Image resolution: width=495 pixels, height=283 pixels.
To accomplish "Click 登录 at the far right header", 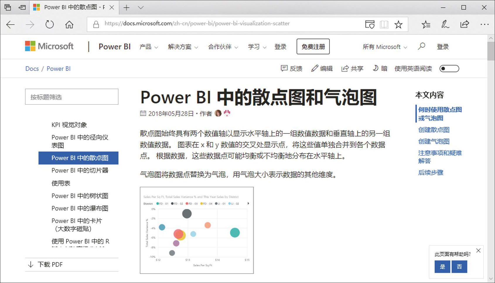I will coord(443,47).
